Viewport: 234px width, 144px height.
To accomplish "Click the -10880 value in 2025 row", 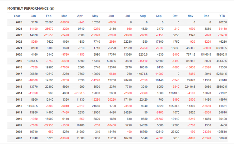I will (64, 22).
